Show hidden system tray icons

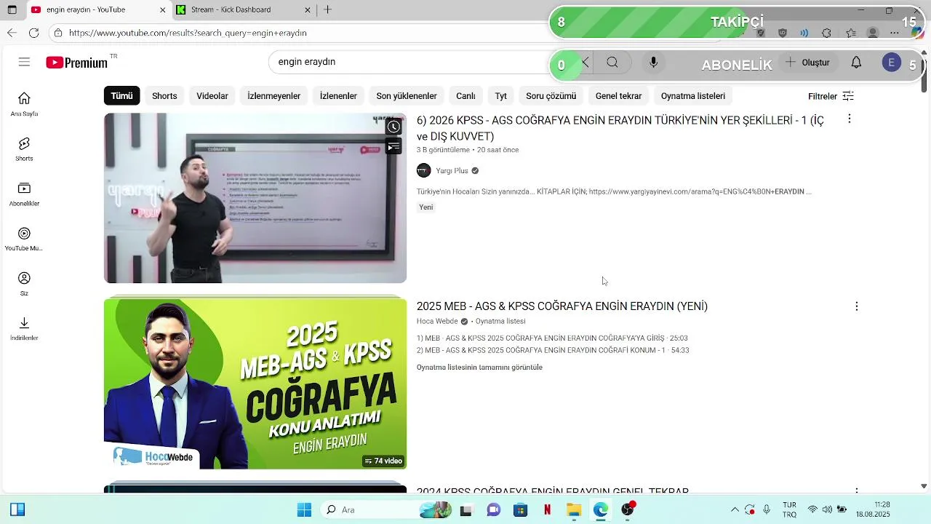coord(735,509)
